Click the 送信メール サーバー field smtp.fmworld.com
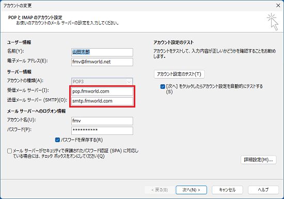The width and height of the screenshot is (284, 199). pyautogui.click(x=102, y=101)
